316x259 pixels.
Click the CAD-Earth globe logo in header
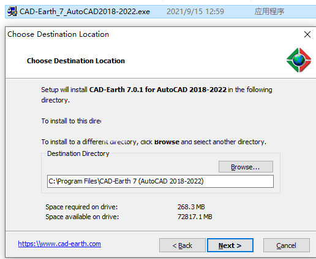(299, 60)
